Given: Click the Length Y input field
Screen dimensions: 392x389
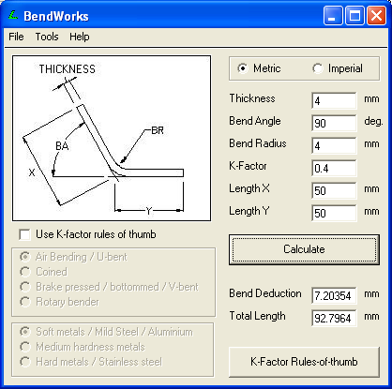Looking at the screenshot, I should 334,213.
